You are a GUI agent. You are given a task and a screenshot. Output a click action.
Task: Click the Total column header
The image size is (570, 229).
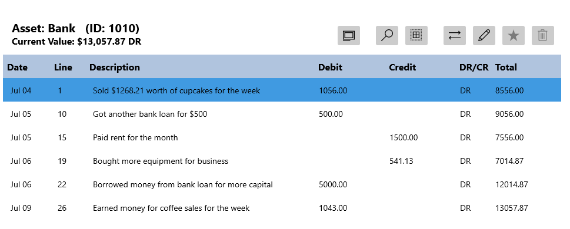click(x=506, y=68)
